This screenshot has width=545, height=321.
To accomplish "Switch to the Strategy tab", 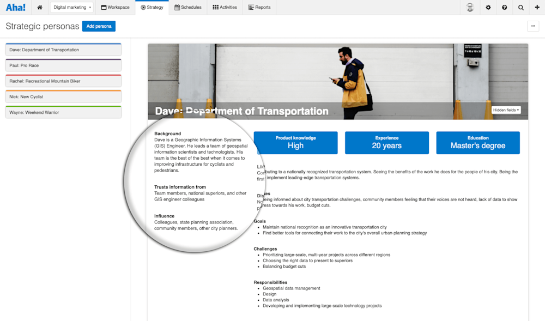I will coord(152,7).
